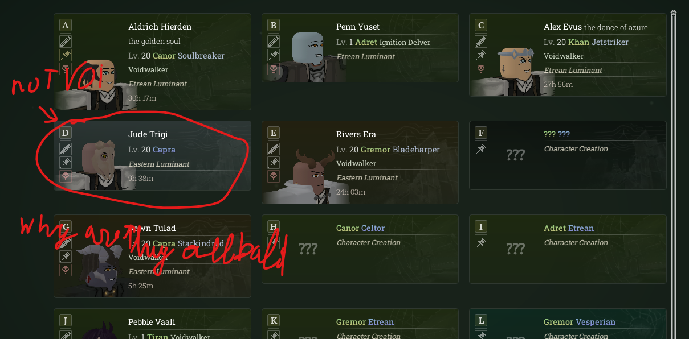The width and height of the screenshot is (689, 339).
Task: Click the skull icon on slot C
Action: [481, 69]
